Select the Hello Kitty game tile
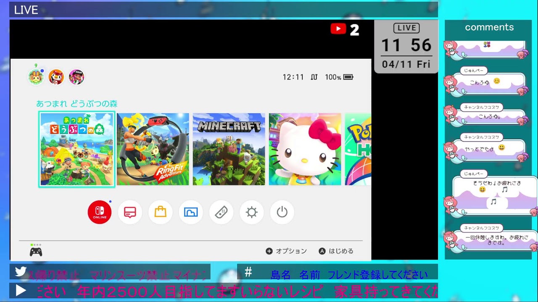The width and height of the screenshot is (538, 302). (305, 149)
